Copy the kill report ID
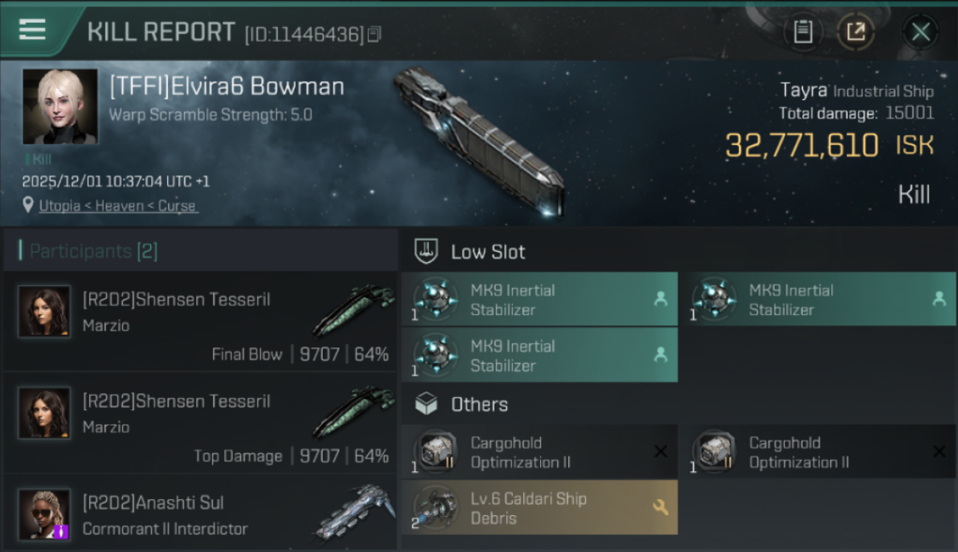The image size is (958, 552). 374,34
